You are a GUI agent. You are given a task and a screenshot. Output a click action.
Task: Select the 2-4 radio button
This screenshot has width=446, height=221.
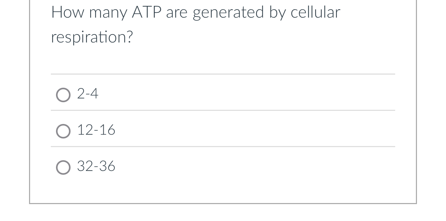point(63,94)
